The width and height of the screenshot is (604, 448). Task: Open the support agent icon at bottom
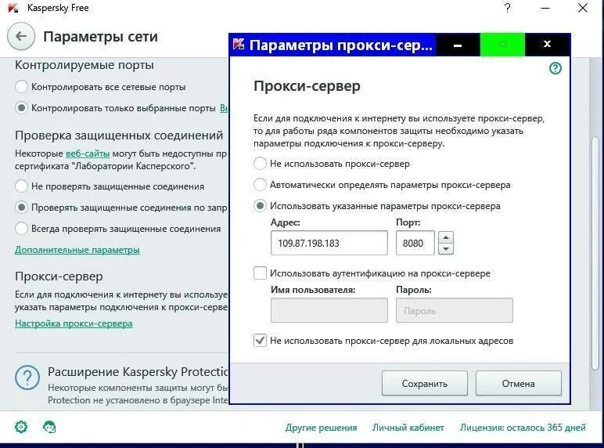pos(49,427)
